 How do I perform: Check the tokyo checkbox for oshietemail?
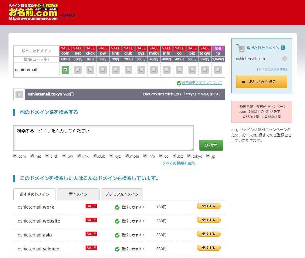point(205,70)
